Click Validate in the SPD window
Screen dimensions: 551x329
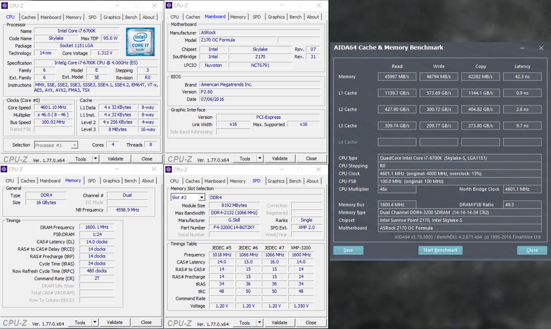pyautogui.click(x=280, y=322)
